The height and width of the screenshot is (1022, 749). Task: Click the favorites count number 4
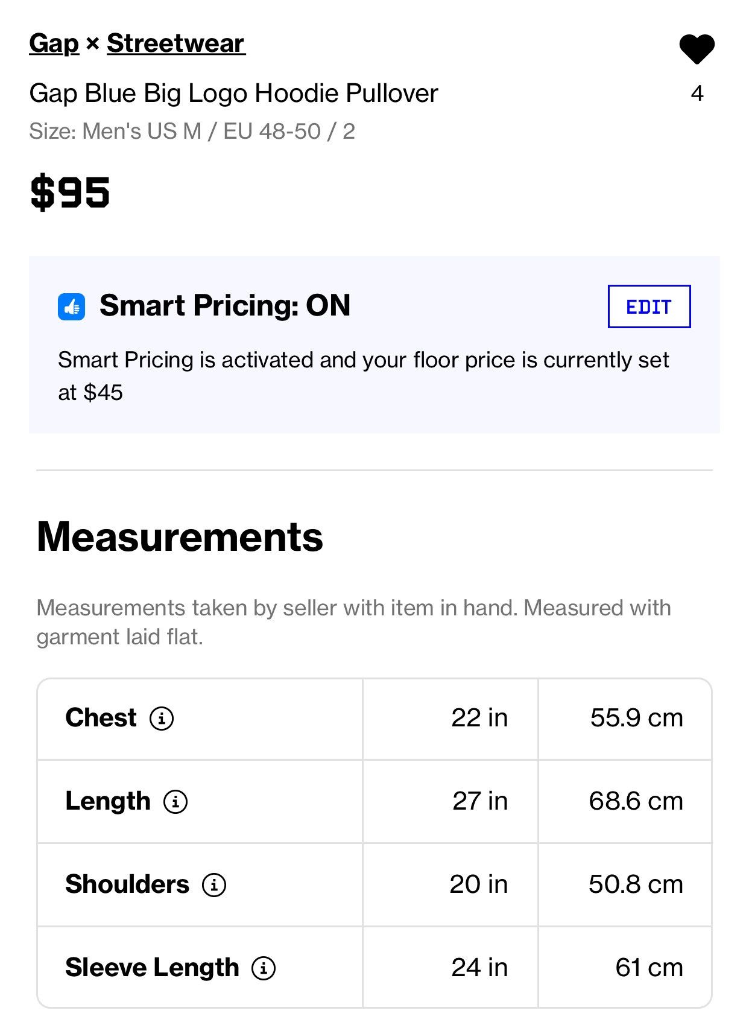(x=697, y=94)
